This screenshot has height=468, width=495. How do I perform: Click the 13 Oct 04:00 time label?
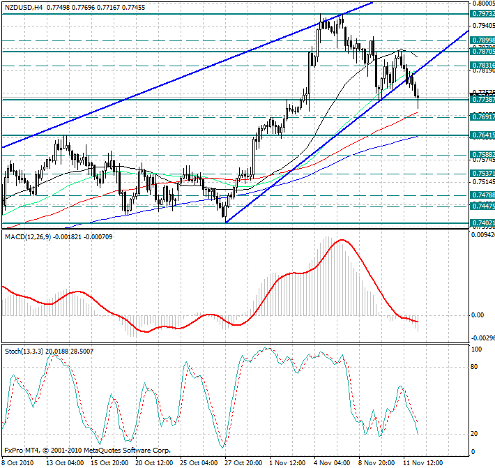tap(65, 462)
